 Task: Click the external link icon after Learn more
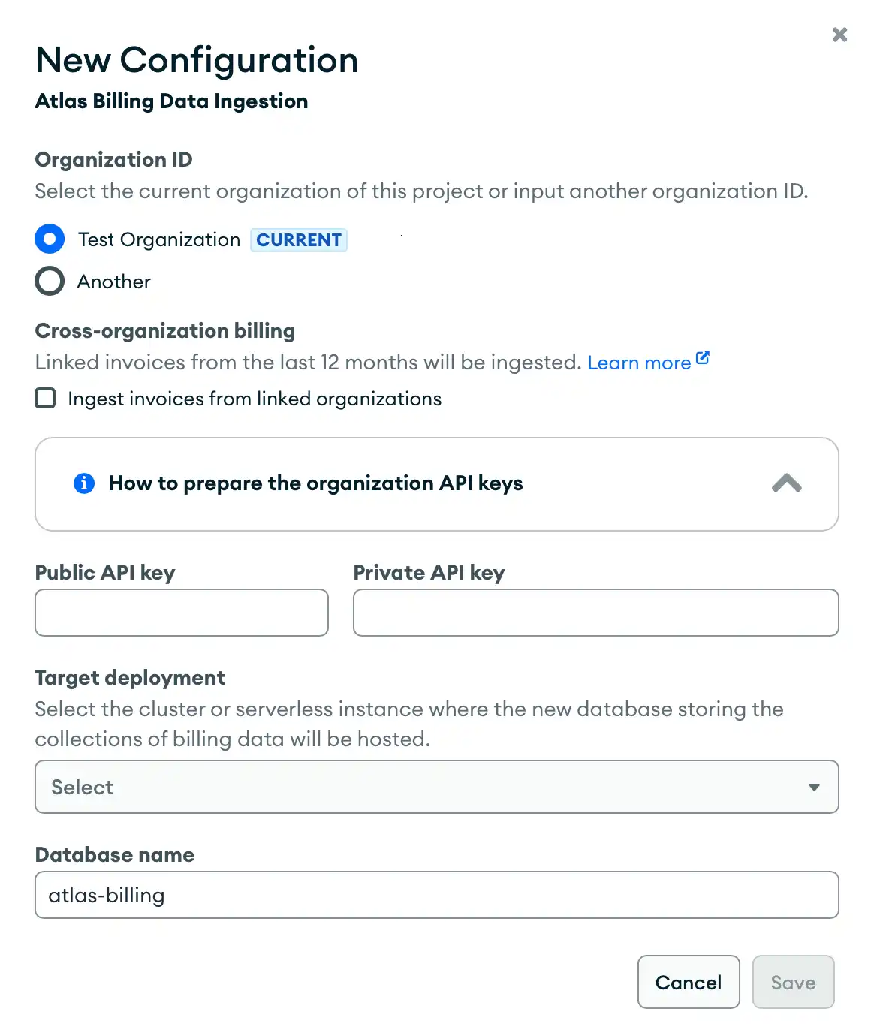pos(703,358)
